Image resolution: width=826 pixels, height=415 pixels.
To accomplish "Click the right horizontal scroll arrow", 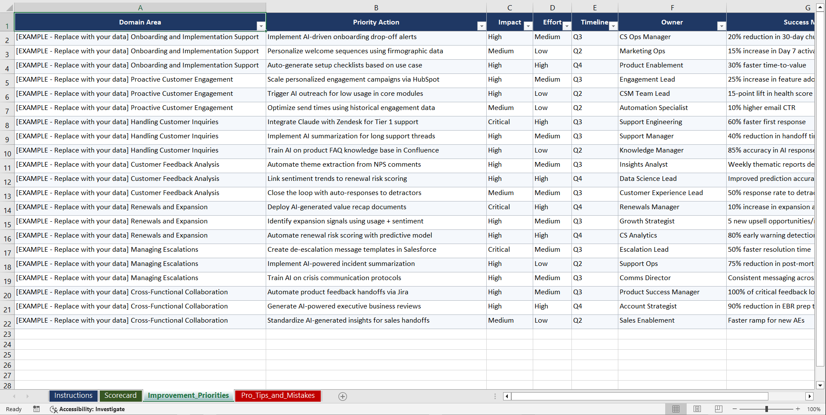I will (x=810, y=396).
